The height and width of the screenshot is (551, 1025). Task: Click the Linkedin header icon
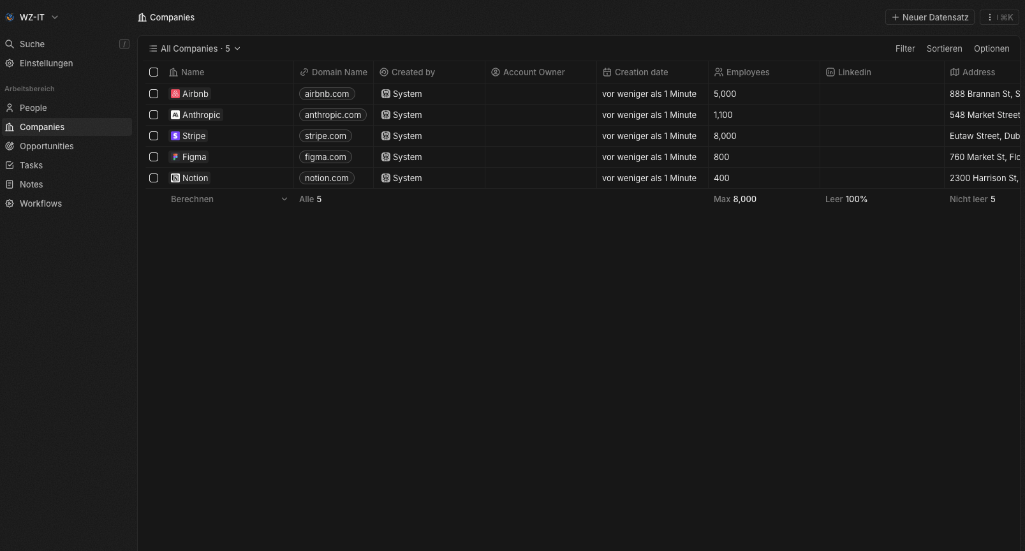click(830, 72)
